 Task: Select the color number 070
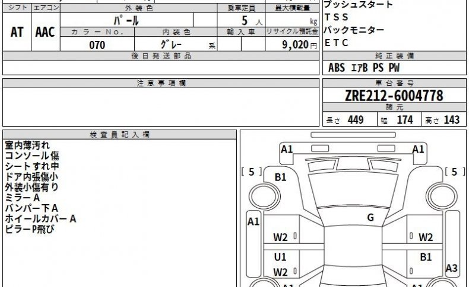(x=97, y=45)
